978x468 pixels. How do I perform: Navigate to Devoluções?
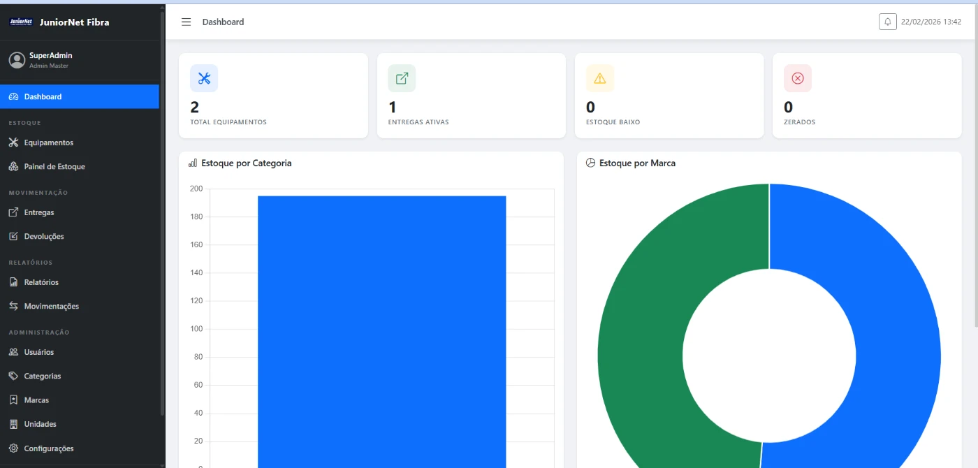coord(43,237)
